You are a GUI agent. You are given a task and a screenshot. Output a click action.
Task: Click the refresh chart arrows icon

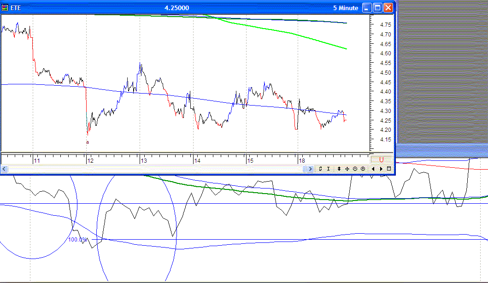pos(320,169)
